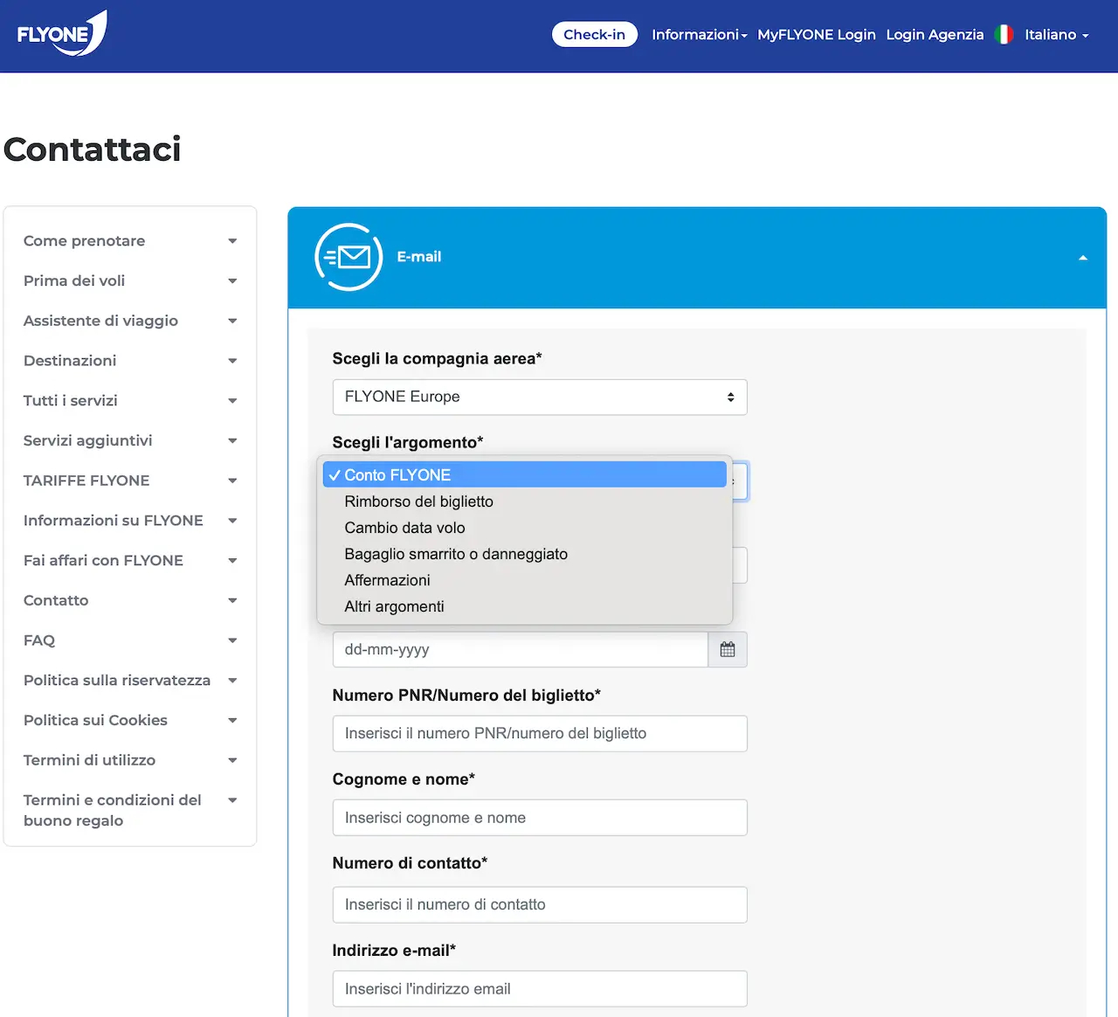Viewport: 1118px width, 1017px height.
Task: Click the E-mail envelope icon
Action: 349,257
